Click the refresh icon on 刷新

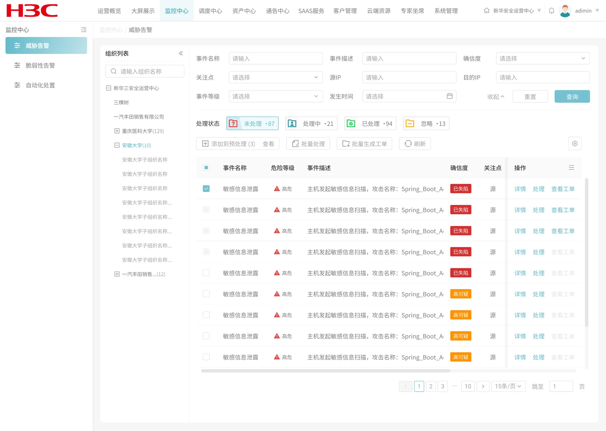(408, 144)
